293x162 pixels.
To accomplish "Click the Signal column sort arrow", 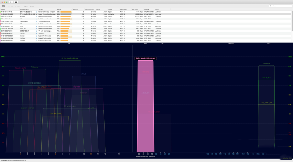I will click(x=72, y=9).
